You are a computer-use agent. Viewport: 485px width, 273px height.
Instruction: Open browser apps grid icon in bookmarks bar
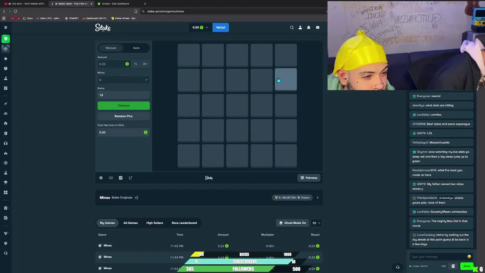click(x=4, y=18)
